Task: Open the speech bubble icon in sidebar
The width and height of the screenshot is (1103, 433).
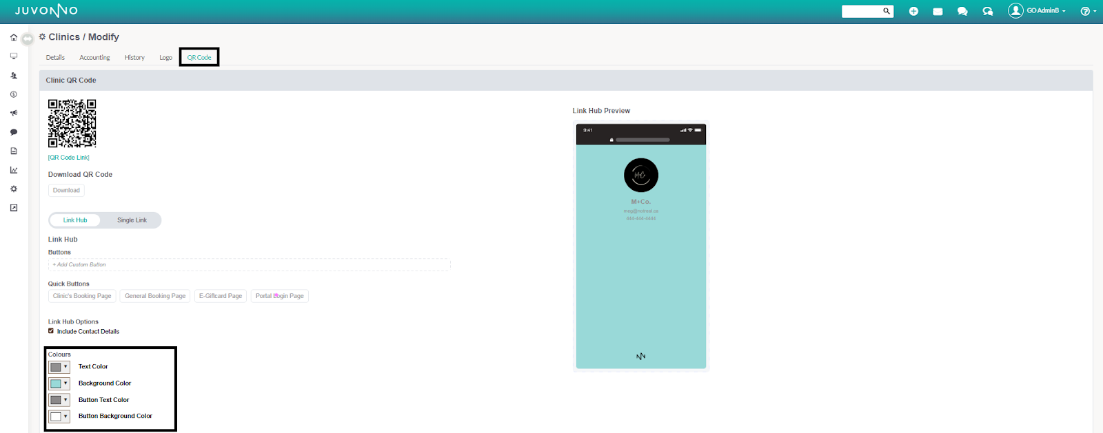Action: pos(14,132)
